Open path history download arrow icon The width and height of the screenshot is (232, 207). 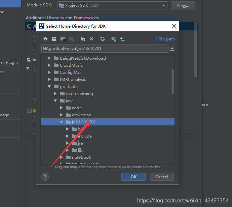(172, 49)
